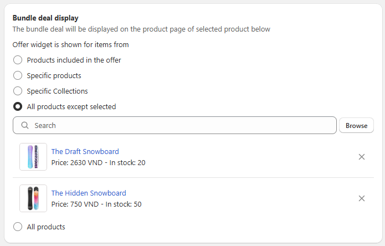Select 'Products included in the offer' radio

click(x=18, y=60)
